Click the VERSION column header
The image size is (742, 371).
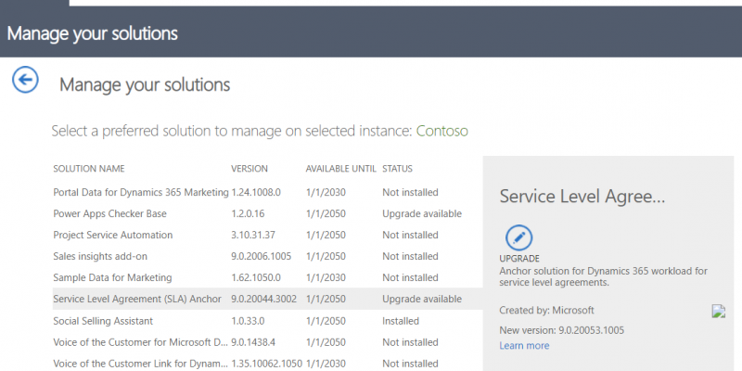[x=249, y=169]
